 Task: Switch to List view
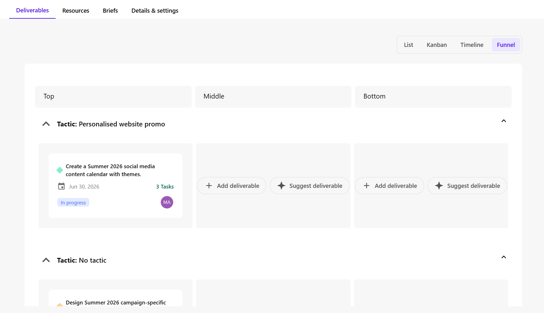pos(408,45)
